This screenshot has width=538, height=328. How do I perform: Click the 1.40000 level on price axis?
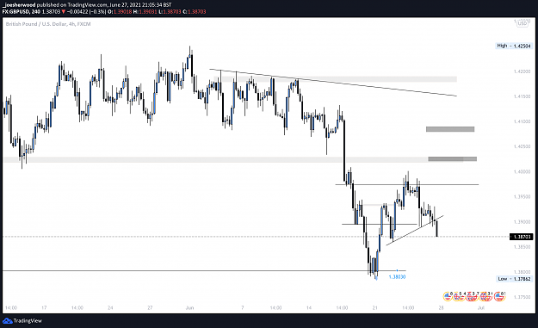coord(522,171)
